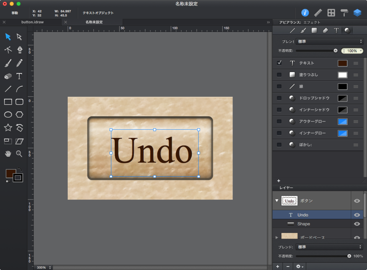Screen dimensions: 367x270
Task: Select the Anchor Point tool
Action: pyautogui.click(x=8, y=49)
